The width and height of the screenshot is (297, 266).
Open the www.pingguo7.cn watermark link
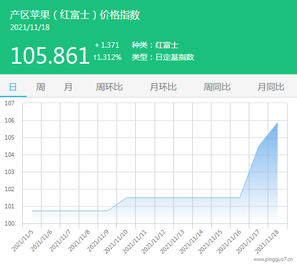(273, 259)
